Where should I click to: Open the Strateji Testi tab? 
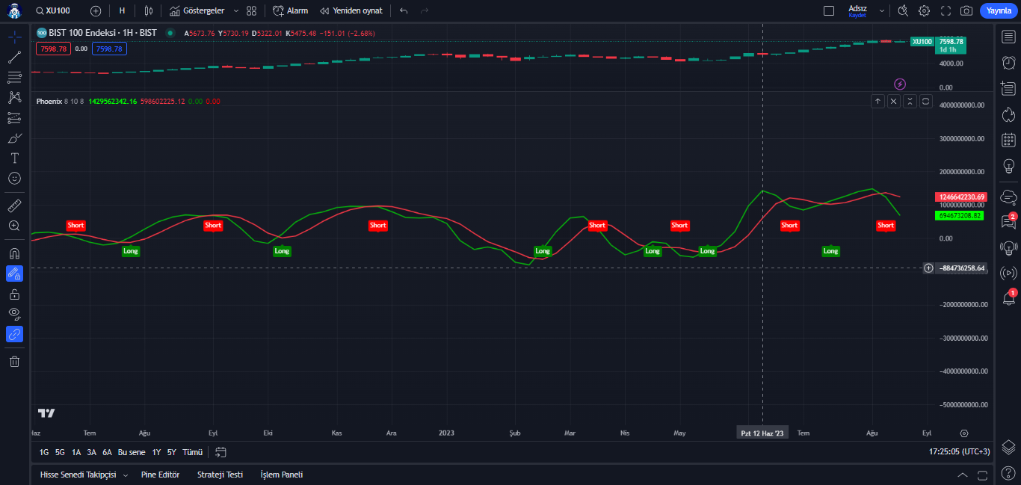pos(220,475)
